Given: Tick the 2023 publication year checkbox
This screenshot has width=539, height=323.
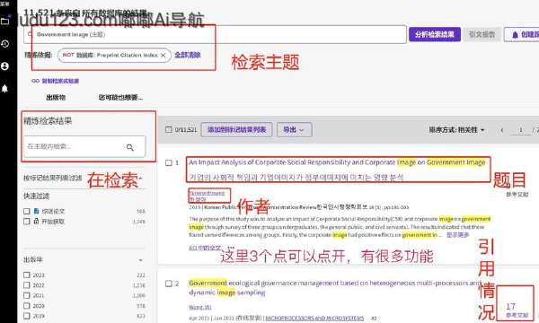Looking at the screenshot, I should coord(27,275).
